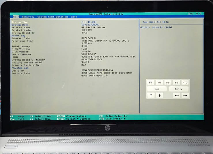Select the System Time field label
The width and height of the screenshot is (213, 154).
click(20, 22)
